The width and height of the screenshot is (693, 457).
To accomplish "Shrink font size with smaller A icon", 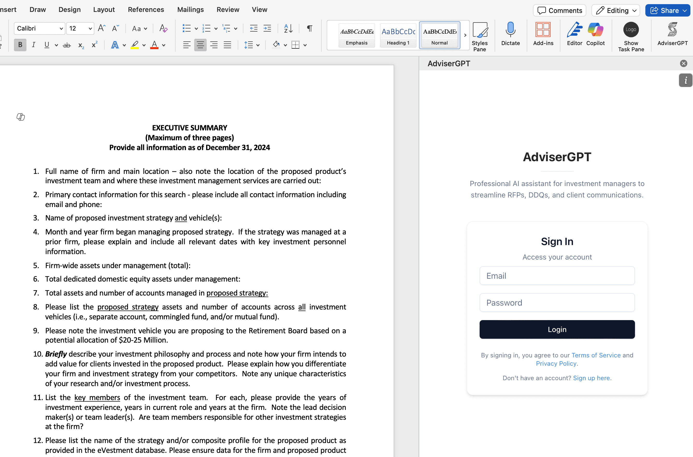I will coord(116,28).
